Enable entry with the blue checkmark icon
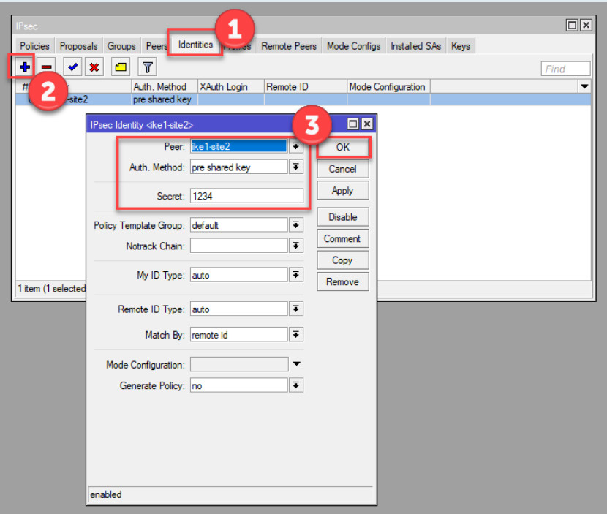This screenshot has height=514, width=607. (x=72, y=67)
